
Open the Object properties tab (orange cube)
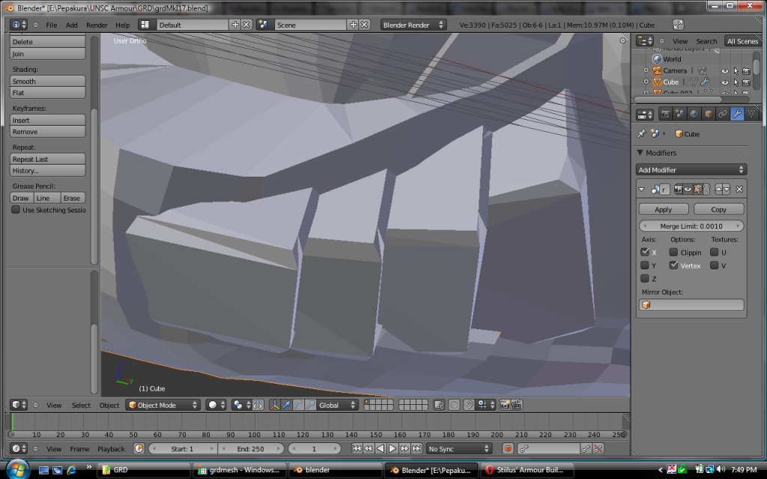pyautogui.click(x=708, y=115)
